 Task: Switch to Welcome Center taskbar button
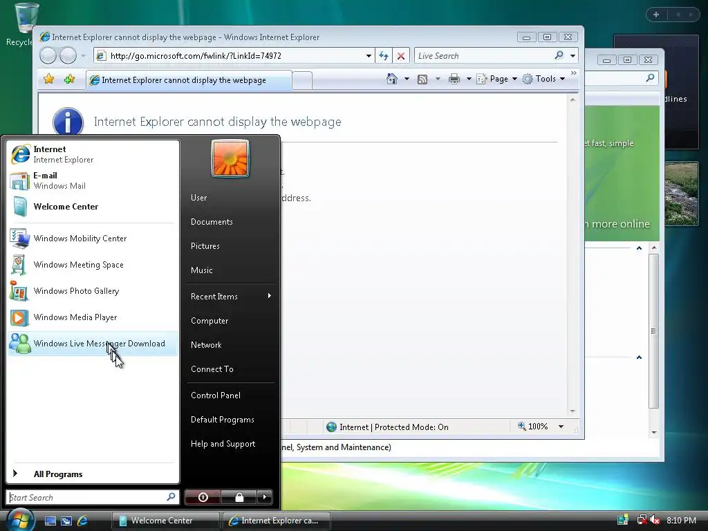coord(165,521)
